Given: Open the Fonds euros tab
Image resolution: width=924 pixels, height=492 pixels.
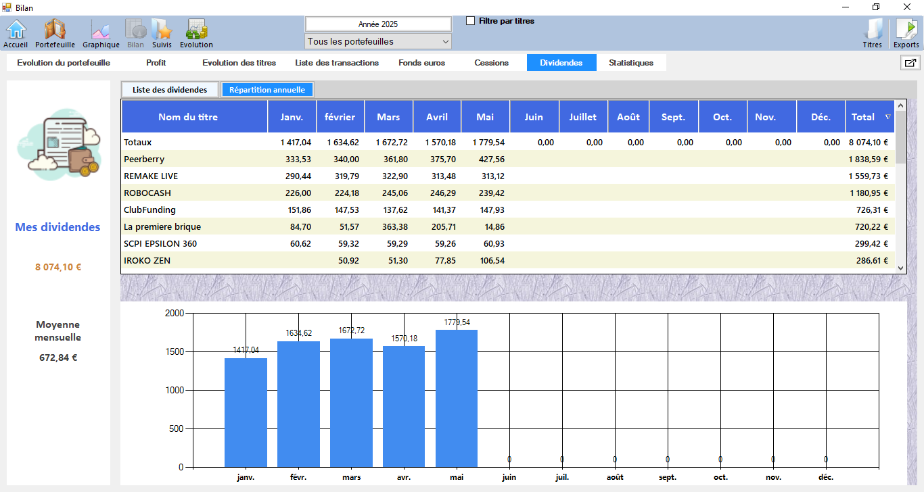Looking at the screenshot, I should 421,63.
